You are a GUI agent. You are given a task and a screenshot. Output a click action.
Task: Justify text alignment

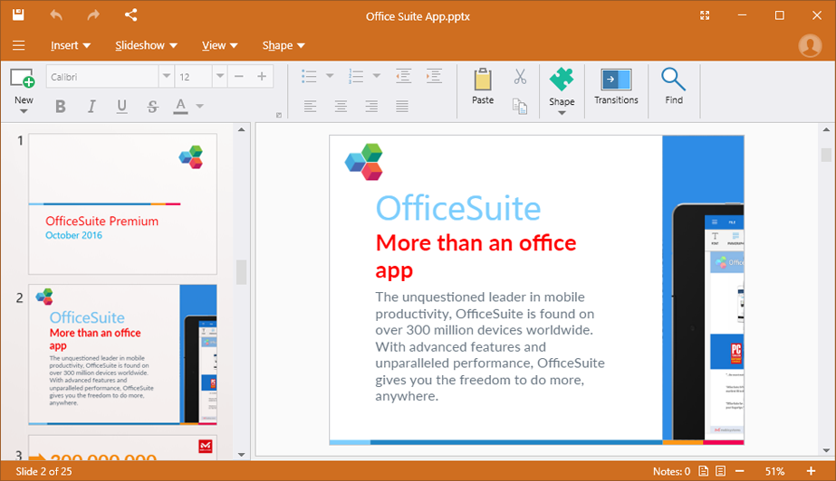click(402, 107)
